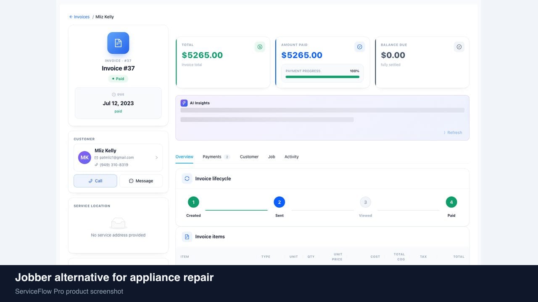Click the phone number (949) 310-8319

coord(114,165)
